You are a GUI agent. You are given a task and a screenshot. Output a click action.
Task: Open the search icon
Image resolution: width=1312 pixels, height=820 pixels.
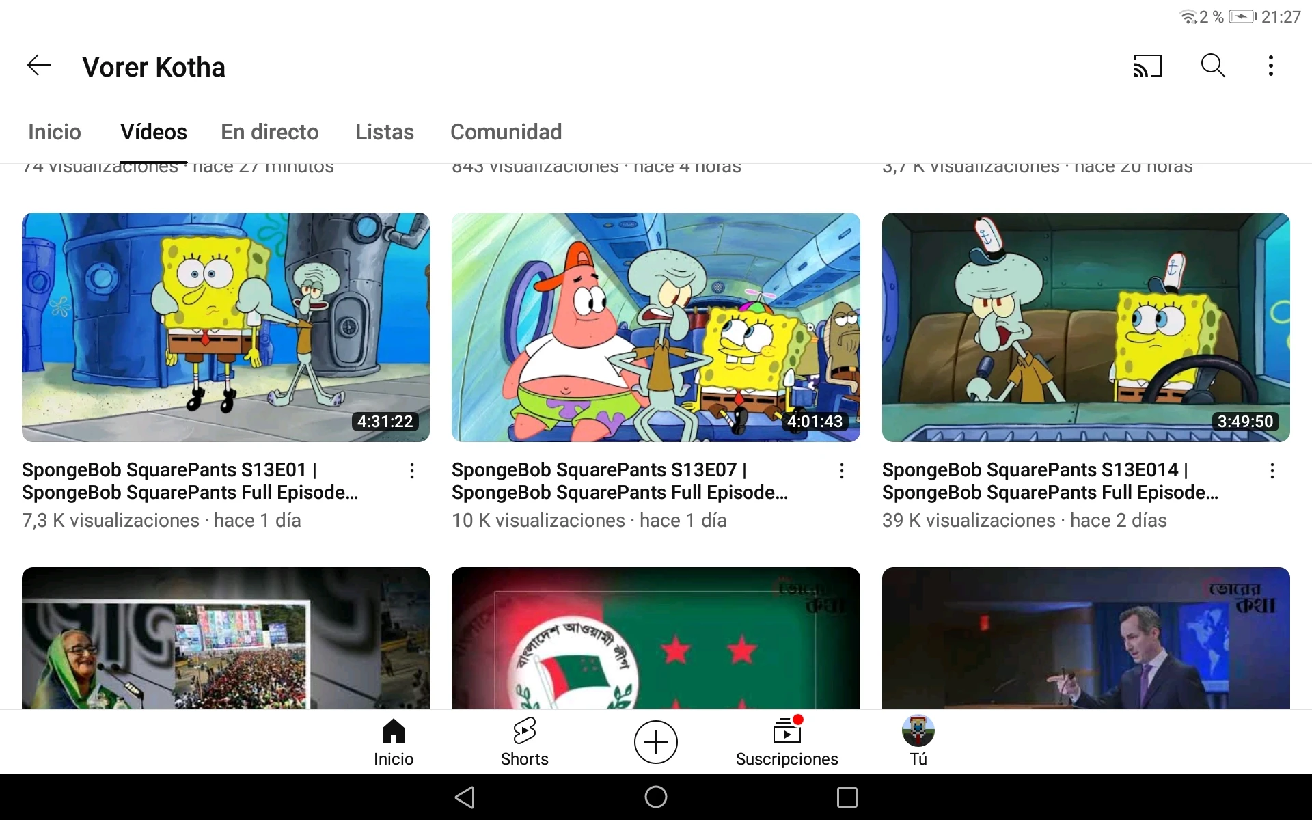[1213, 66]
